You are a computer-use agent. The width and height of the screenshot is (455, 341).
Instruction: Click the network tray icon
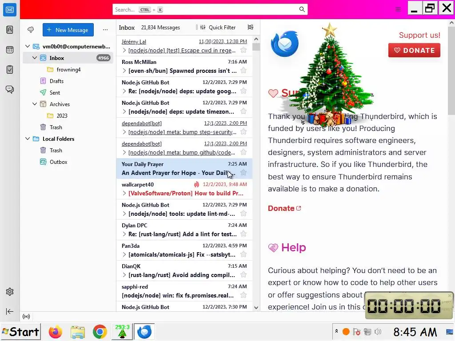367,331
